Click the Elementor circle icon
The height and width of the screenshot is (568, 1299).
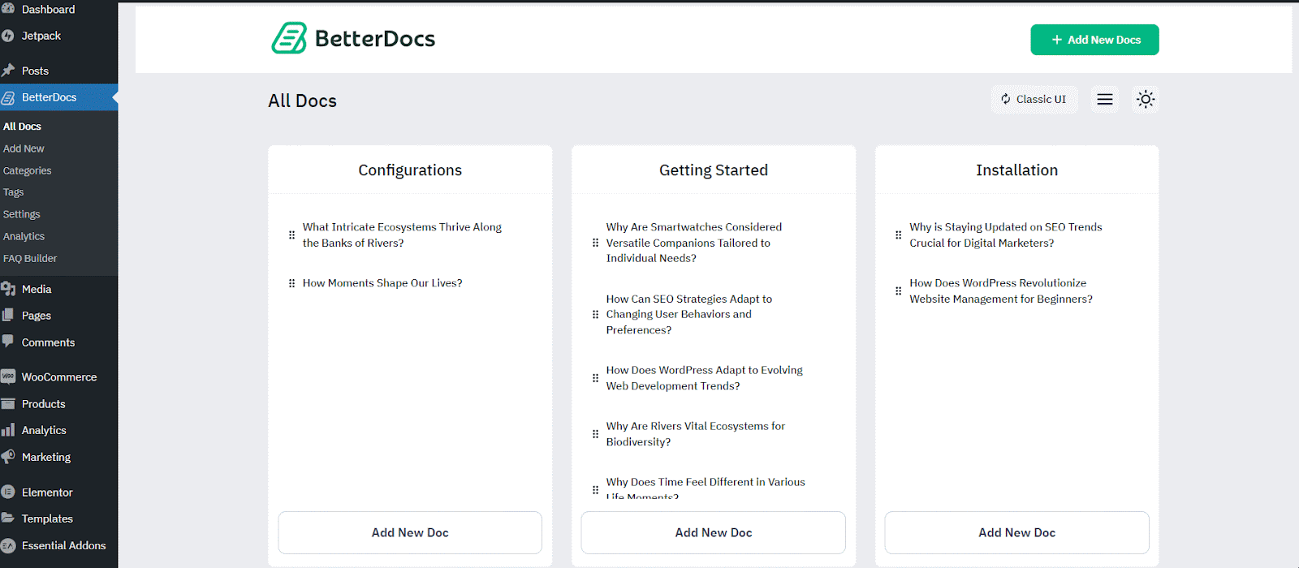(8, 492)
